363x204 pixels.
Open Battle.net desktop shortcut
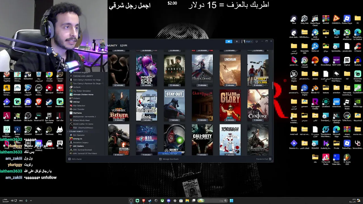pos(315,48)
